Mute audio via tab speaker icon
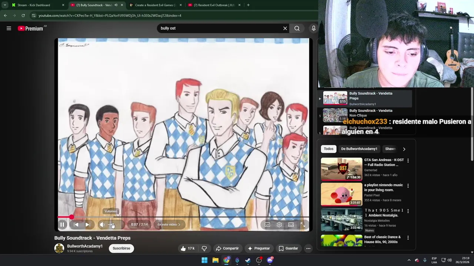Screen dimensions: 474x266 [116, 5]
